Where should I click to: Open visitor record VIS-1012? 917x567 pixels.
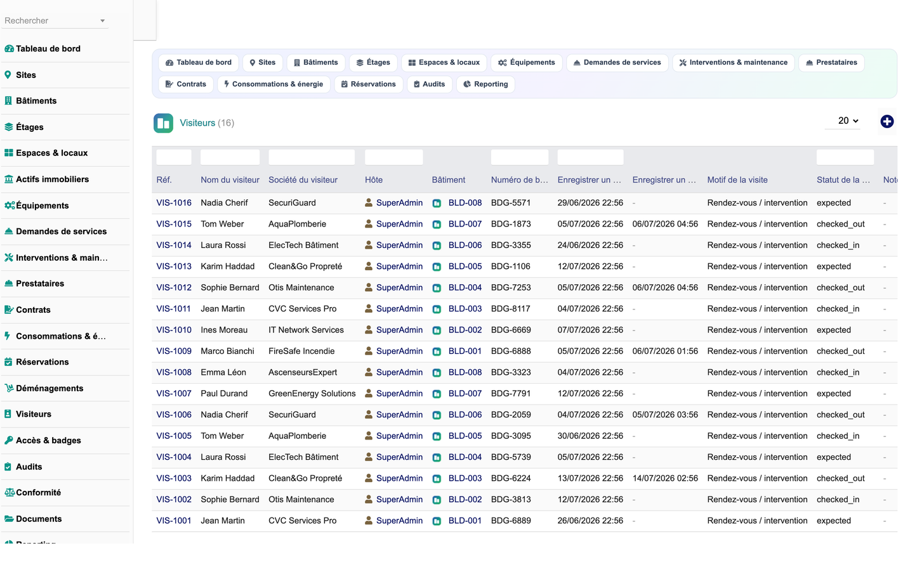(174, 287)
